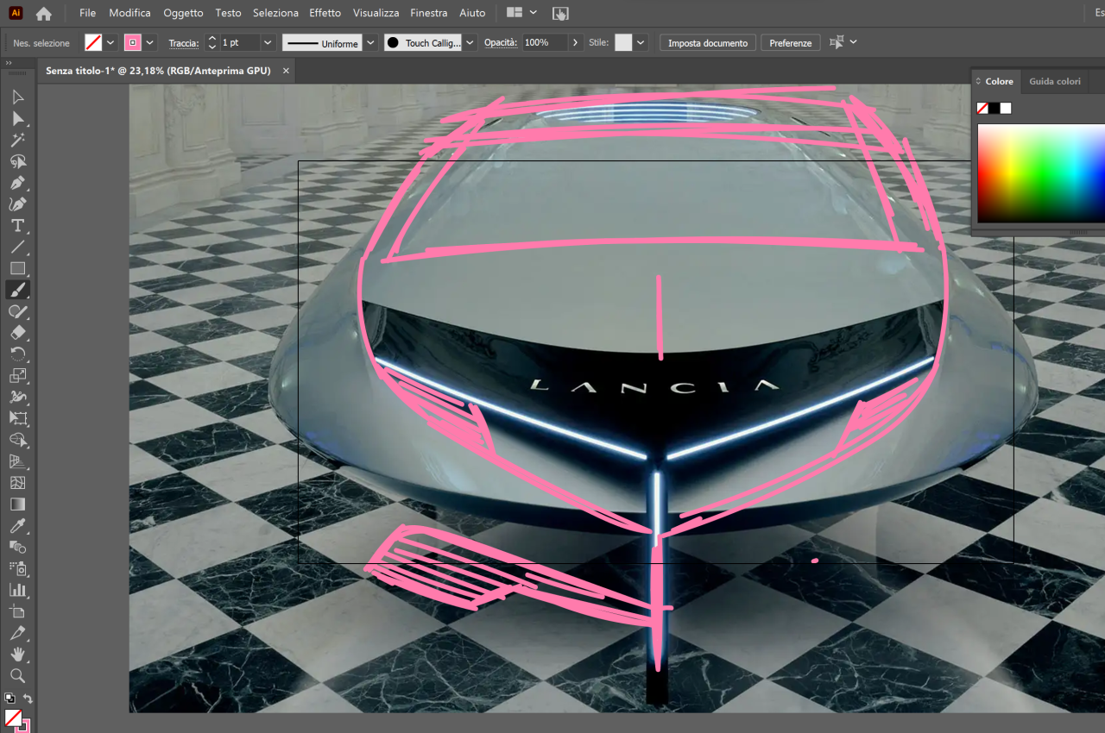Select the Eraser tool
Image resolution: width=1105 pixels, height=733 pixels.
click(17, 333)
